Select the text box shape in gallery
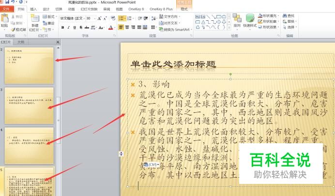Screen dimensions: 335x196 tap(198, 16)
